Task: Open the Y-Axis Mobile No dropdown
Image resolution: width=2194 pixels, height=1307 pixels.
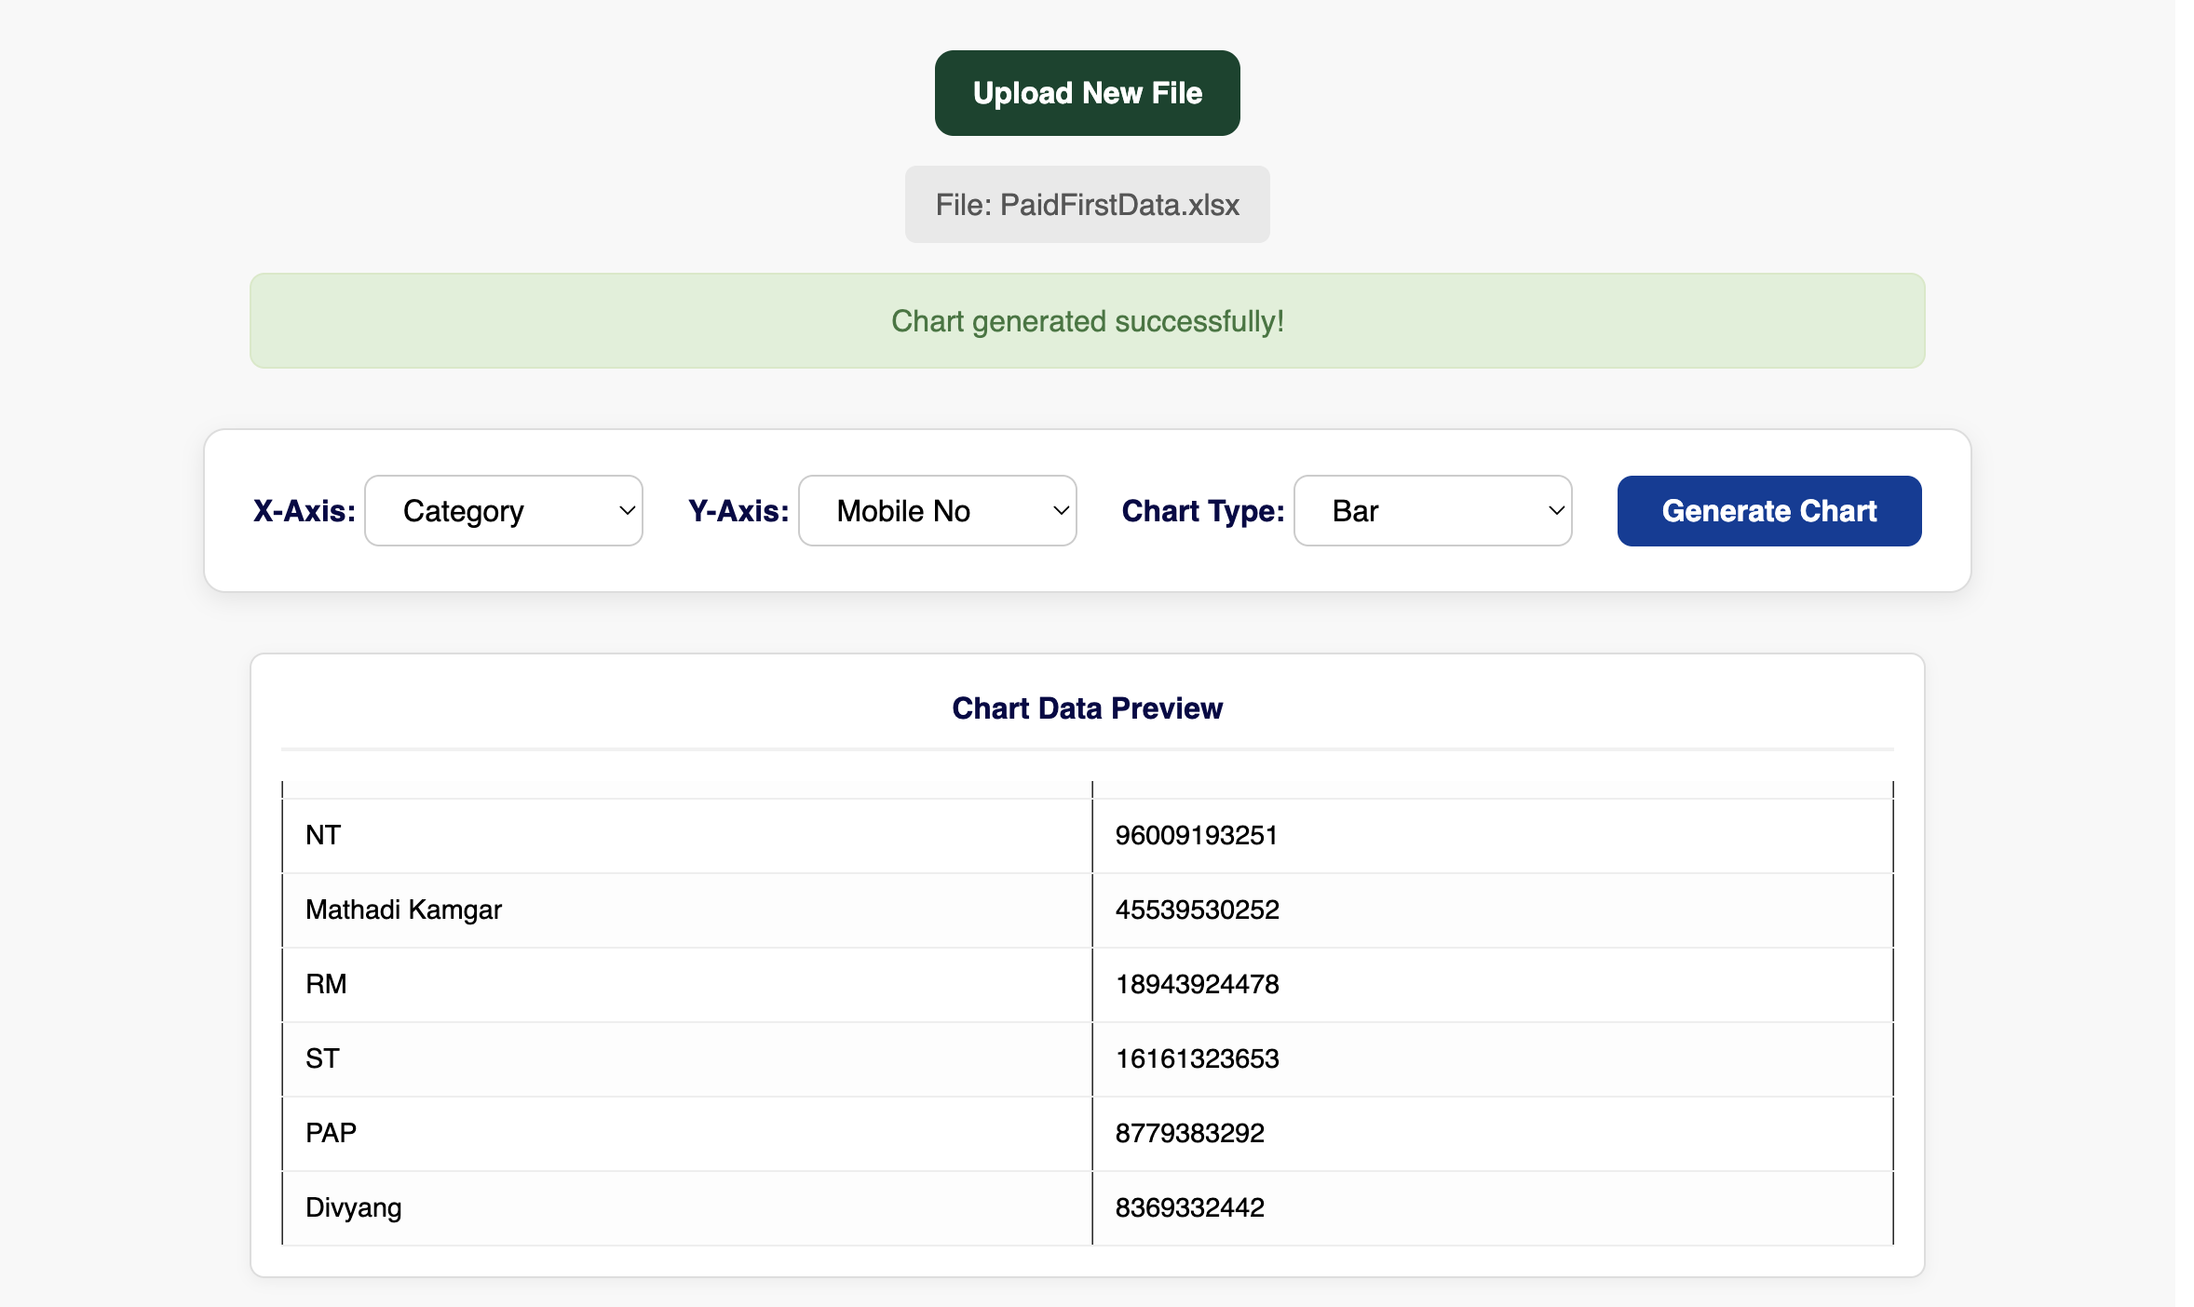Action: tap(937, 511)
